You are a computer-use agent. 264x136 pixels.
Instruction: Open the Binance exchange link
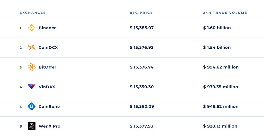coord(48,28)
